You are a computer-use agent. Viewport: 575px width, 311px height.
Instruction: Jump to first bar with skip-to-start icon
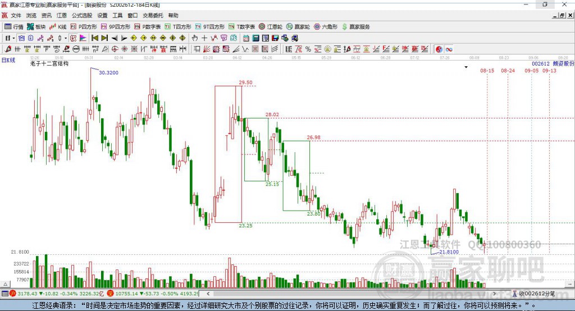click(94, 38)
